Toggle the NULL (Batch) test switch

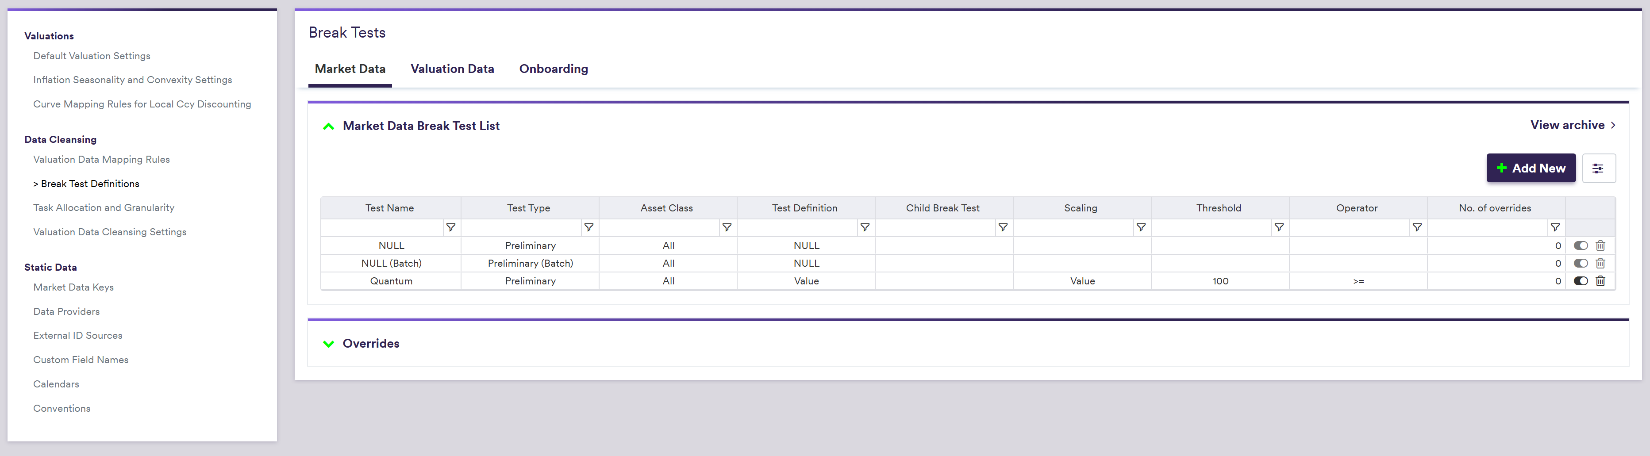click(x=1580, y=263)
